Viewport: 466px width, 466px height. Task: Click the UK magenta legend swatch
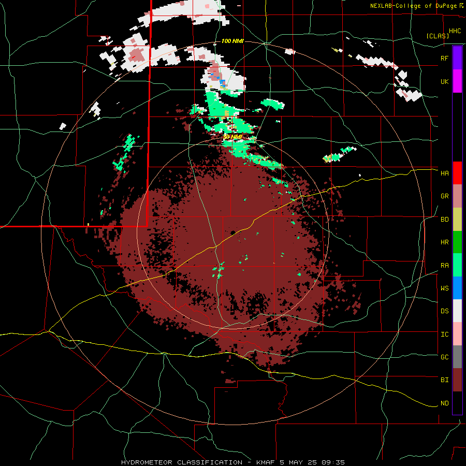pyautogui.click(x=457, y=81)
